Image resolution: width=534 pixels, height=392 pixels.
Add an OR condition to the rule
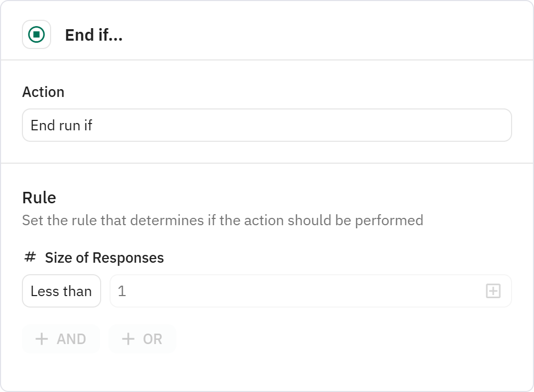pos(142,339)
